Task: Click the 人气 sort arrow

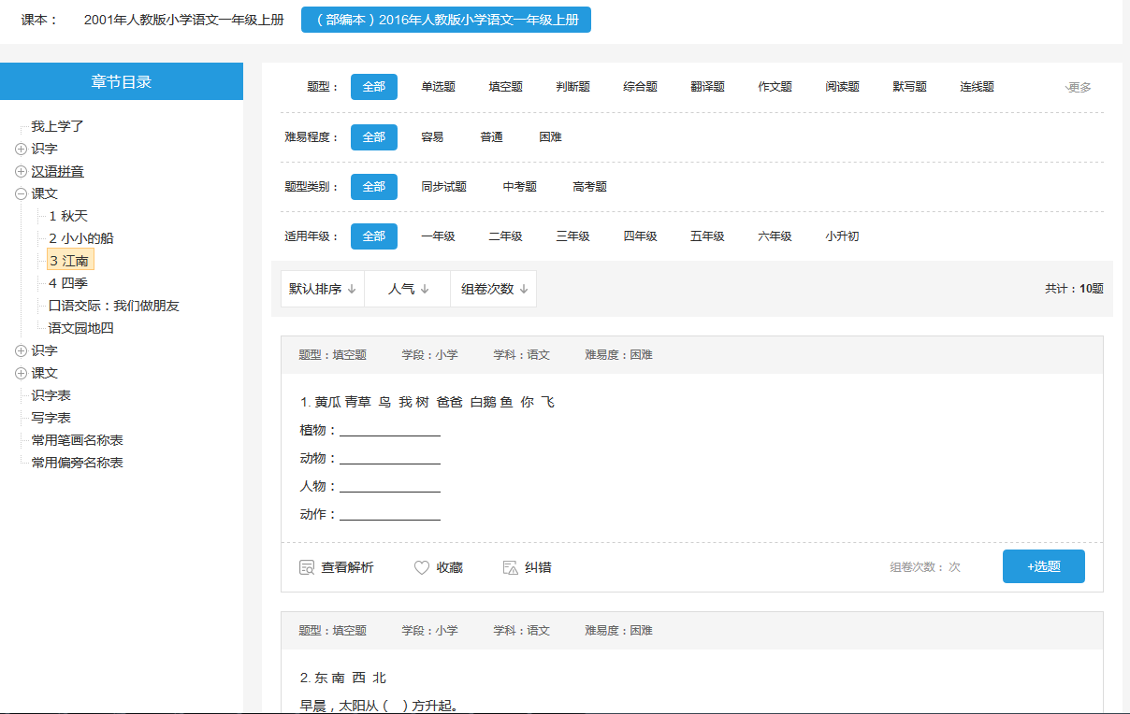Action: tap(425, 290)
